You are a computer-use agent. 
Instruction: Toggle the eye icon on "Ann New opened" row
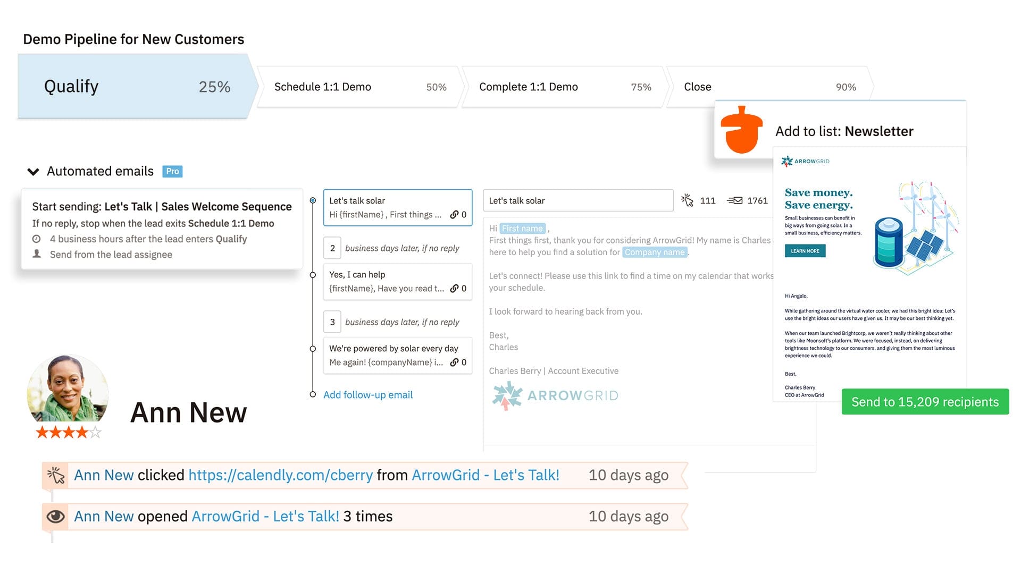pos(55,516)
